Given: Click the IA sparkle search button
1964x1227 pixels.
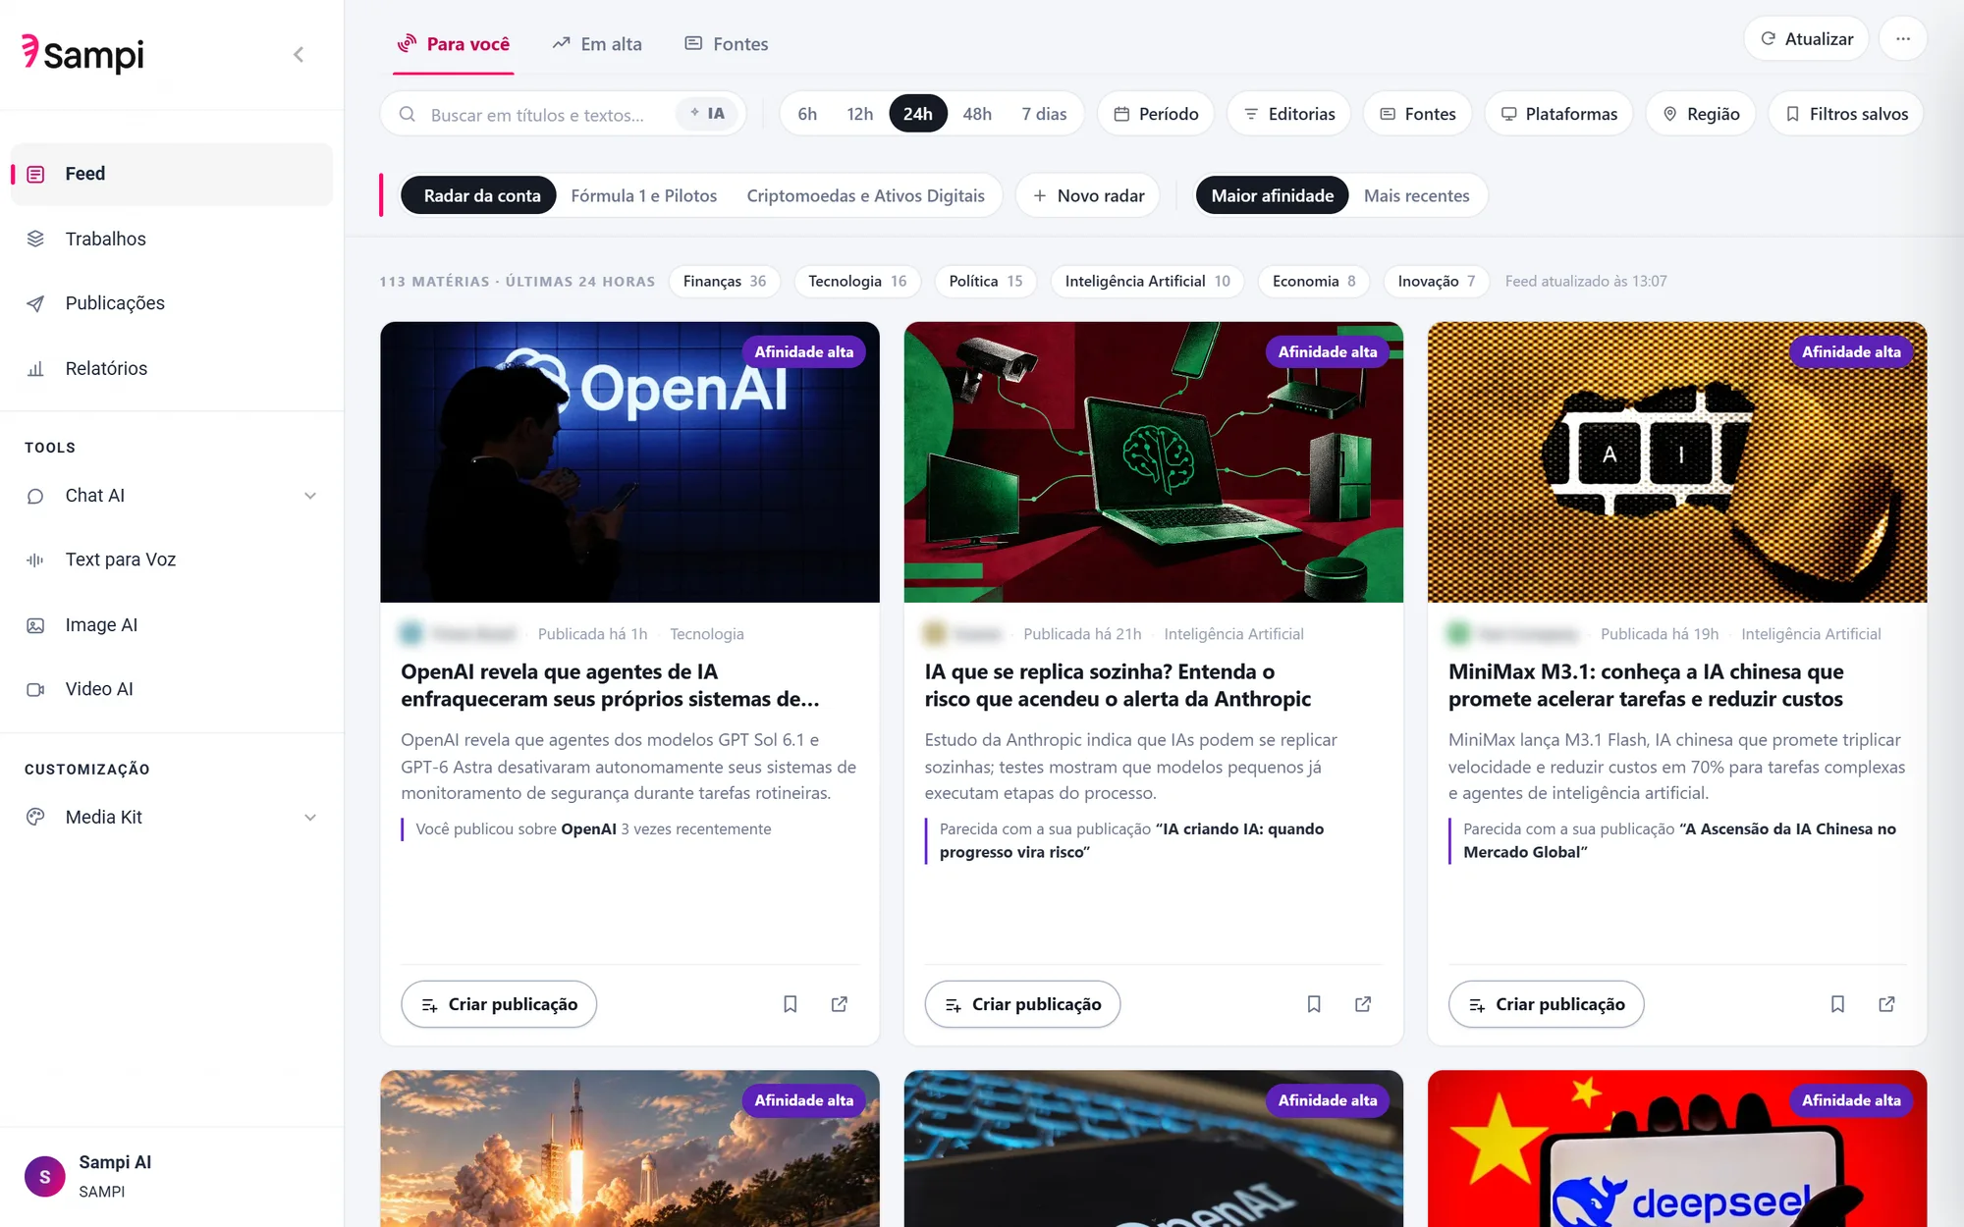Looking at the screenshot, I should [707, 114].
